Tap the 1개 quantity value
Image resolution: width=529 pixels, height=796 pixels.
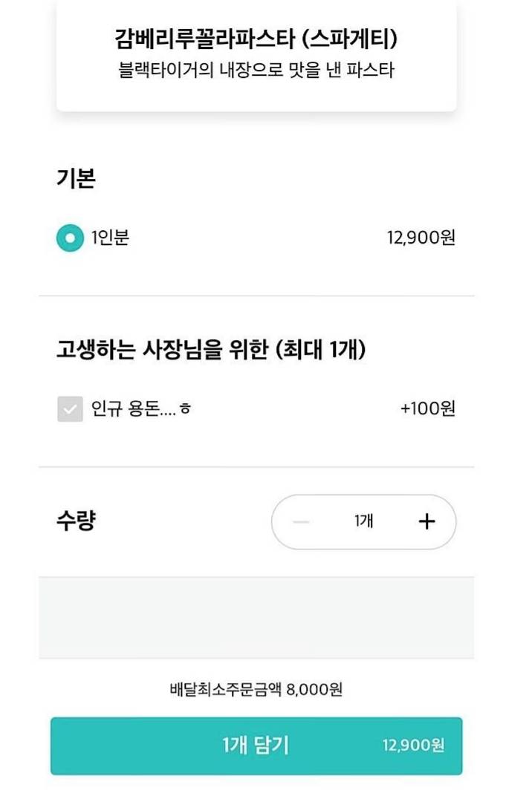click(x=363, y=521)
